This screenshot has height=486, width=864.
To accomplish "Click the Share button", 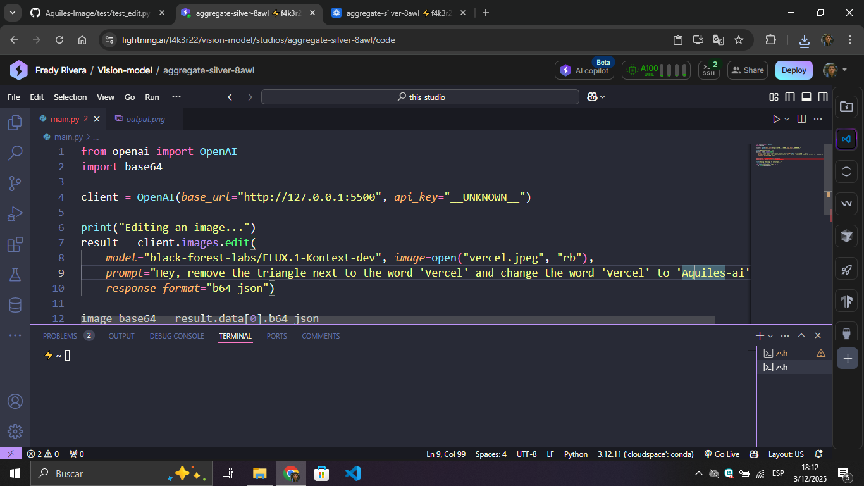I will (x=747, y=70).
